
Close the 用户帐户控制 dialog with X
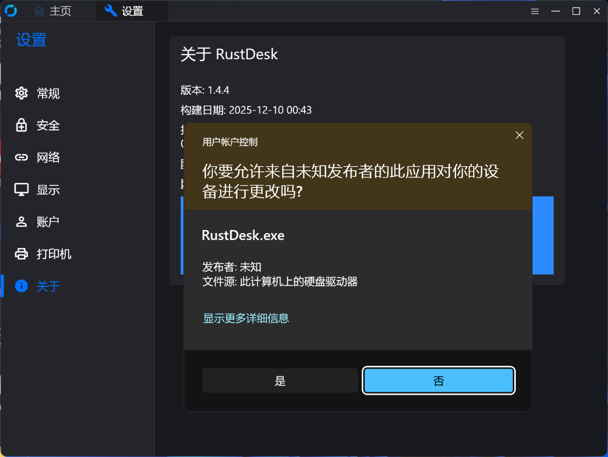[519, 135]
